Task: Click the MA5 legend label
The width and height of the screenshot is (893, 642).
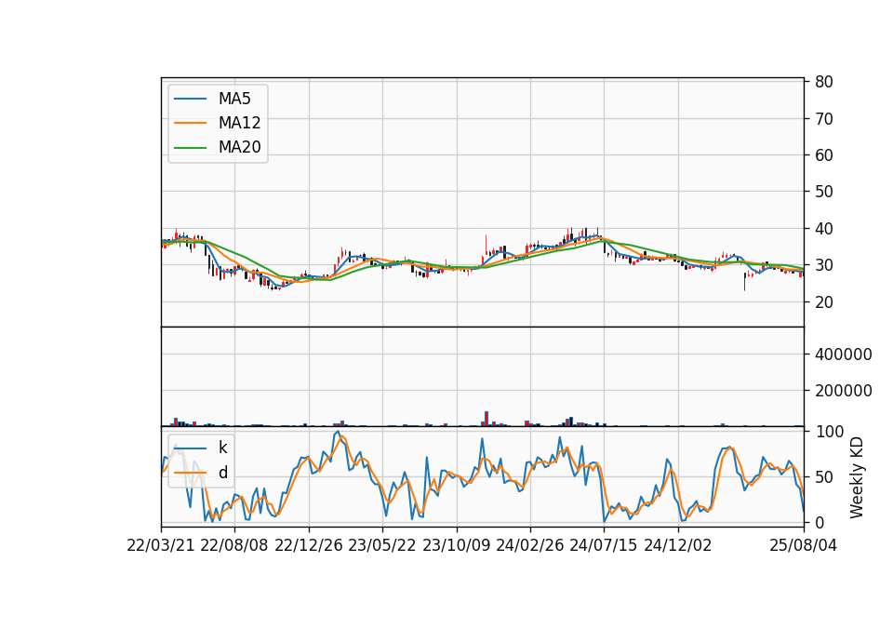Action: pyautogui.click(x=234, y=99)
